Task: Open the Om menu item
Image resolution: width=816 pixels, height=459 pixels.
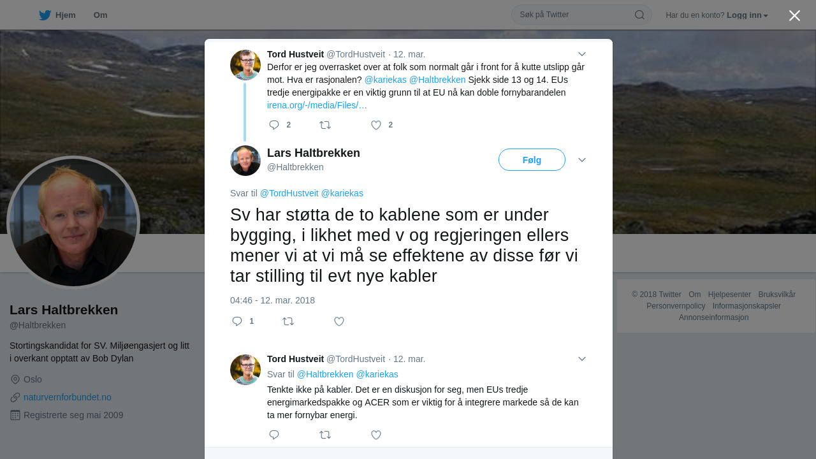Action: click(100, 15)
